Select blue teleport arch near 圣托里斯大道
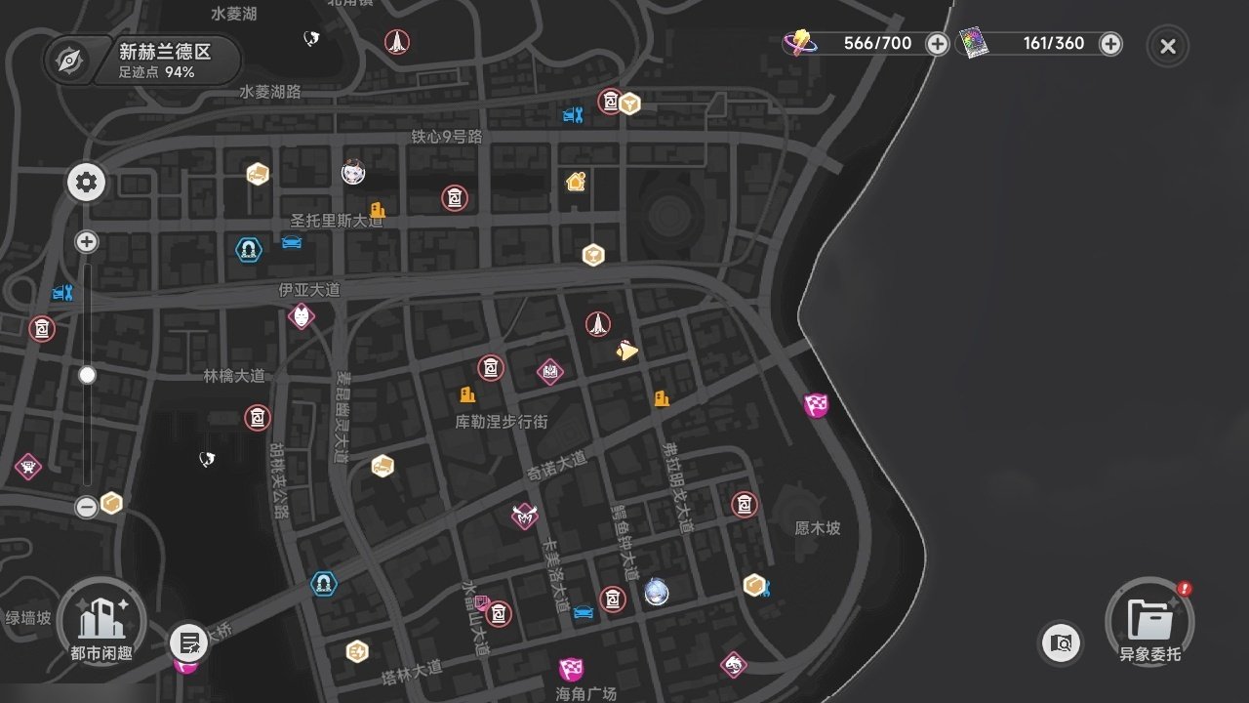This screenshot has width=1249, height=703. pos(249,249)
